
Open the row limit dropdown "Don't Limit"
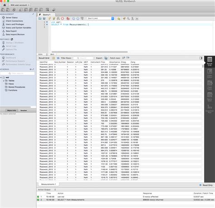[100, 19]
